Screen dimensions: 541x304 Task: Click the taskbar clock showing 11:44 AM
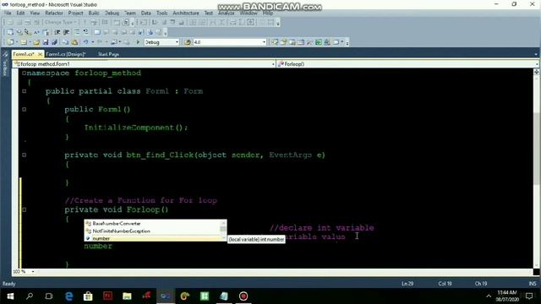click(507, 296)
